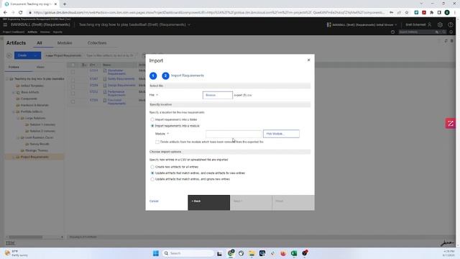Open the Chrome profile avatar

(447, 12)
